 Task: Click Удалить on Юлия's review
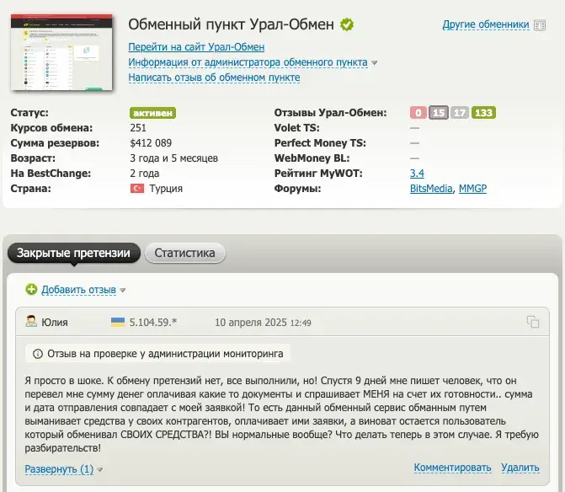point(520,468)
